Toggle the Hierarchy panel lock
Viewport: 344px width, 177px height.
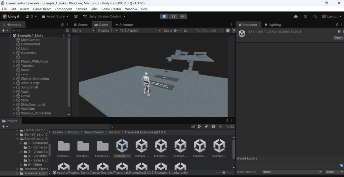pyautogui.click(x=62, y=25)
